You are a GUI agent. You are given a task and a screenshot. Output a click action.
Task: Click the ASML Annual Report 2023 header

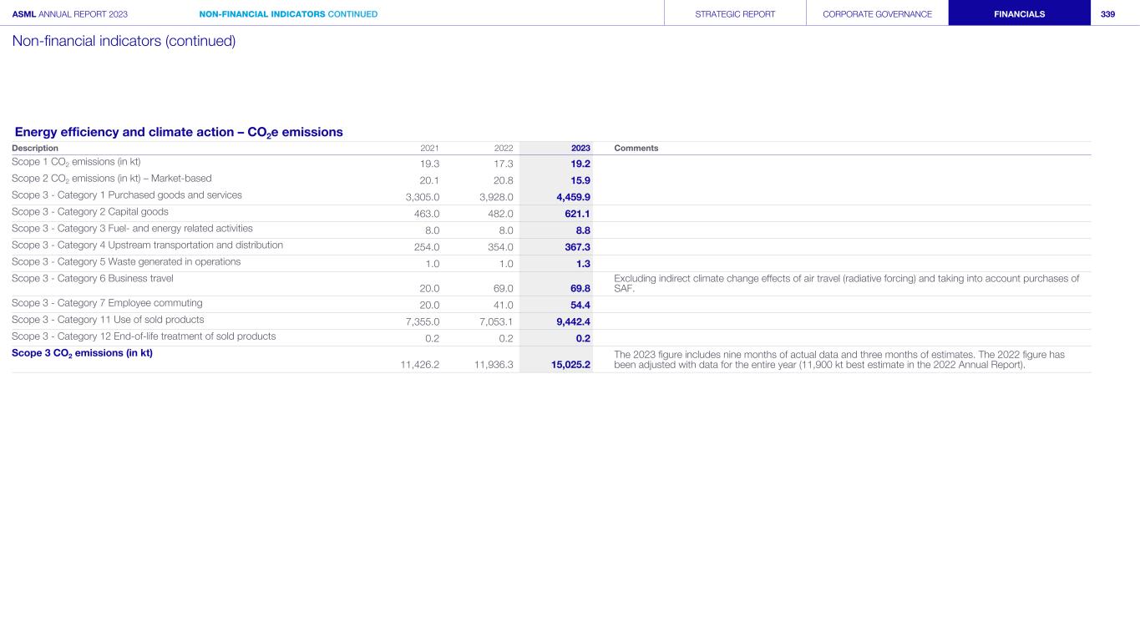point(58,14)
